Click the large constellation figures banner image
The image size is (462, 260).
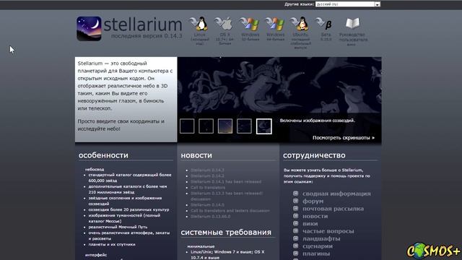[279, 85]
